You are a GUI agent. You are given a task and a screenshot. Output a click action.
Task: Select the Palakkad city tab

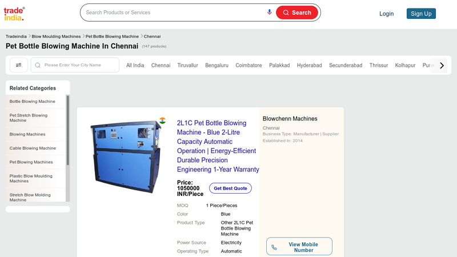(279, 65)
